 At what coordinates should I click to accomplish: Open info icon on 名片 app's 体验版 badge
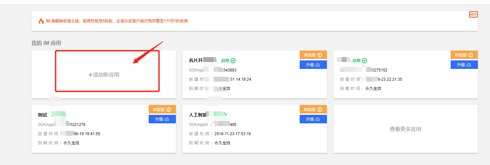tap(320, 55)
